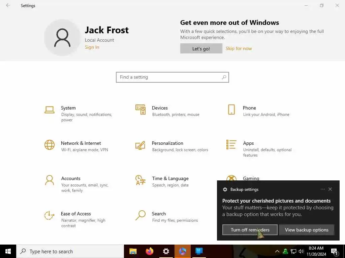This screenshot has width=345, height=258.
Task: Dismiss the Backup settings notification
Action: coord(330,189)
